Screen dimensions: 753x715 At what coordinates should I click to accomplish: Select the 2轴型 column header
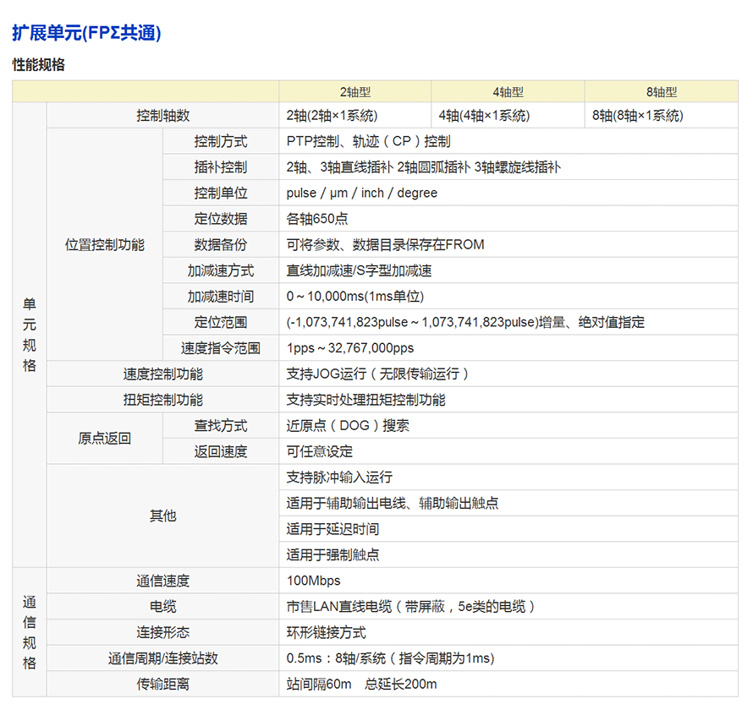point(355,92)
